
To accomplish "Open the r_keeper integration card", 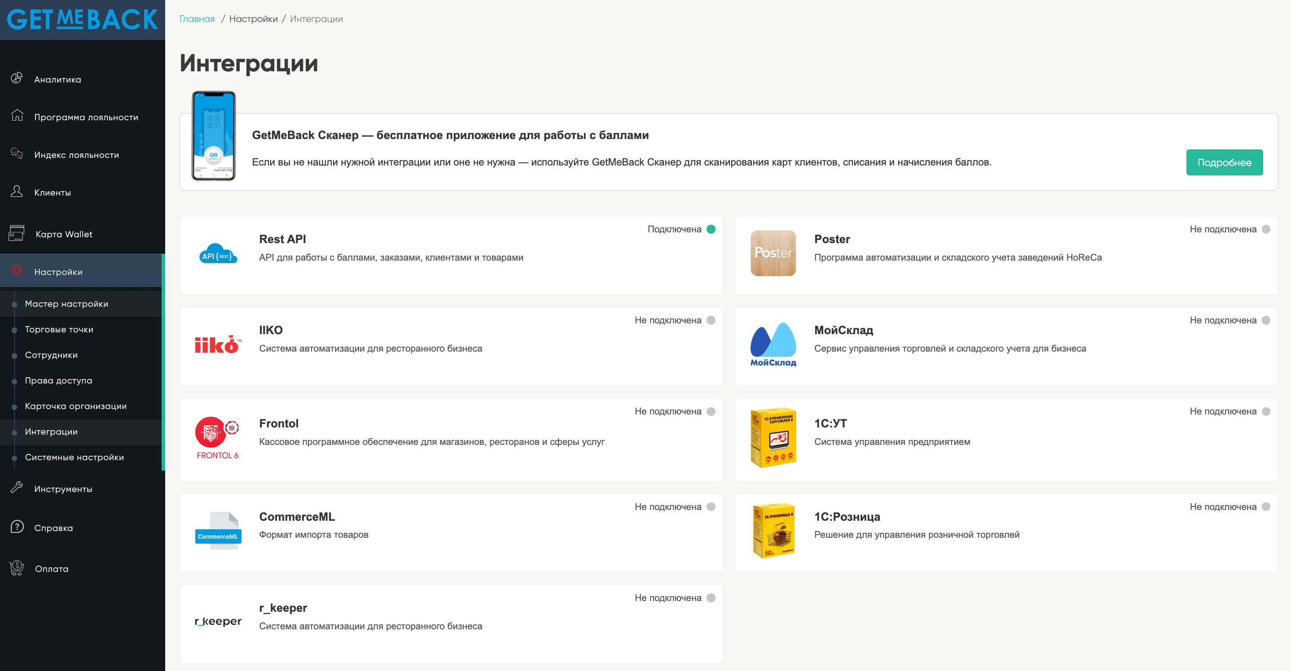I will (451, 624).
